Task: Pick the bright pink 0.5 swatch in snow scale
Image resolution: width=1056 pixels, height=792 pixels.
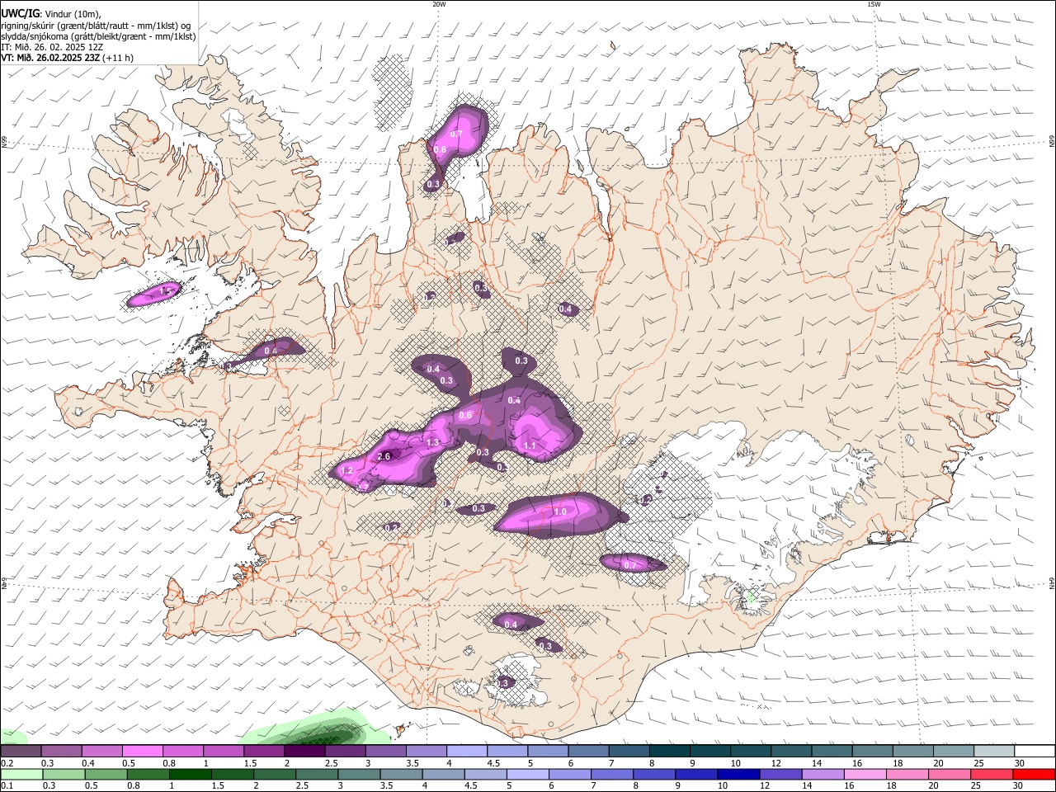Action: point(142,752)
